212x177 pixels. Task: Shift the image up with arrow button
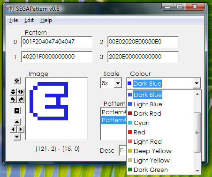pos(17,122)
